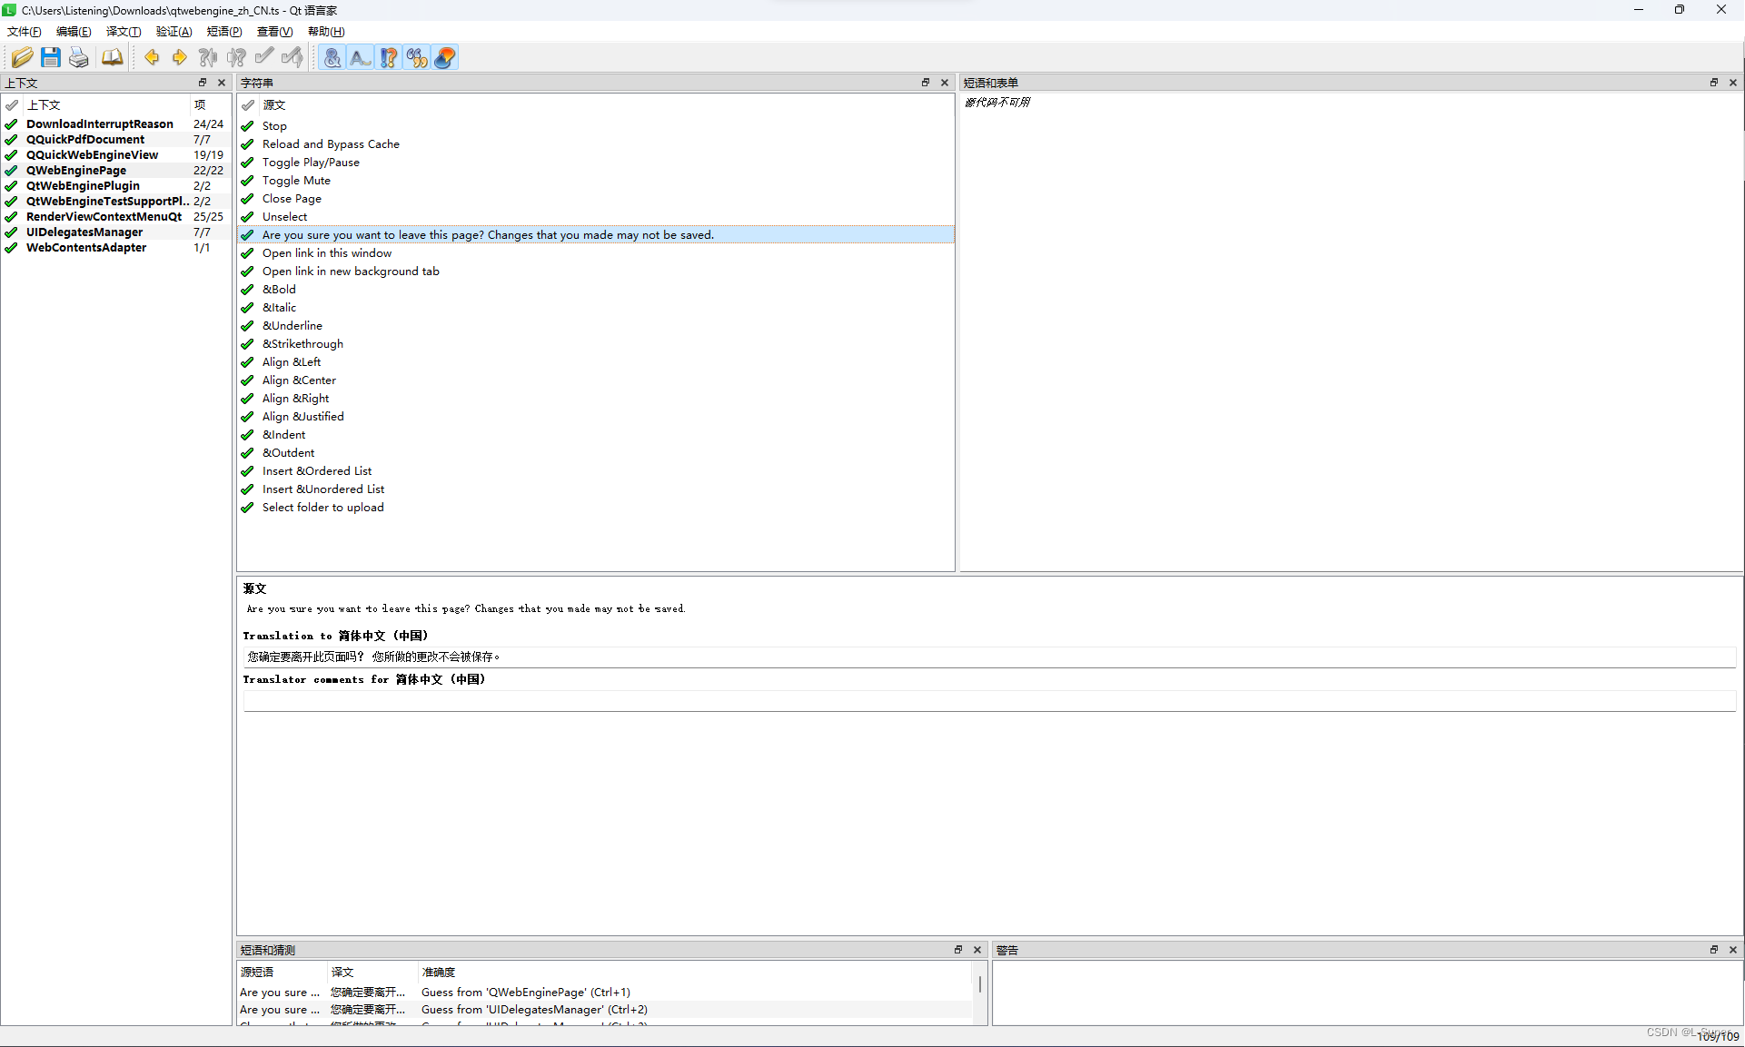
Task: Click the guesses panel scrollbar
Action: (980, 985)
